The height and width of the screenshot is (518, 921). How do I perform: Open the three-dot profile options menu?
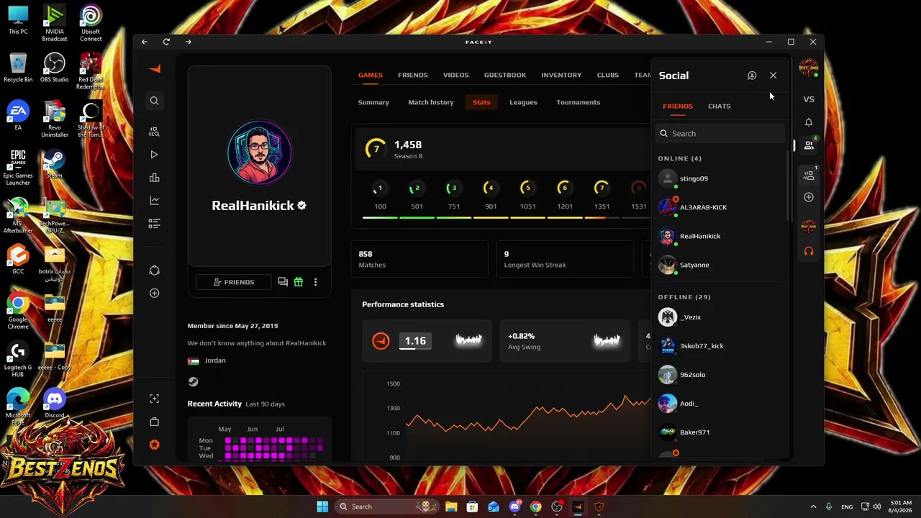[x=315, y=282]
